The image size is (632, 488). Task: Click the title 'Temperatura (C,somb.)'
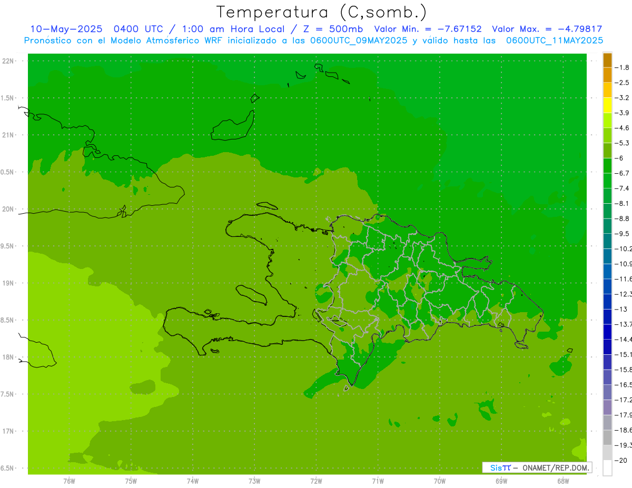322,12
